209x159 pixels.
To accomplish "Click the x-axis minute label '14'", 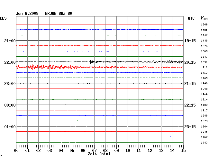I will click(172, 150).
